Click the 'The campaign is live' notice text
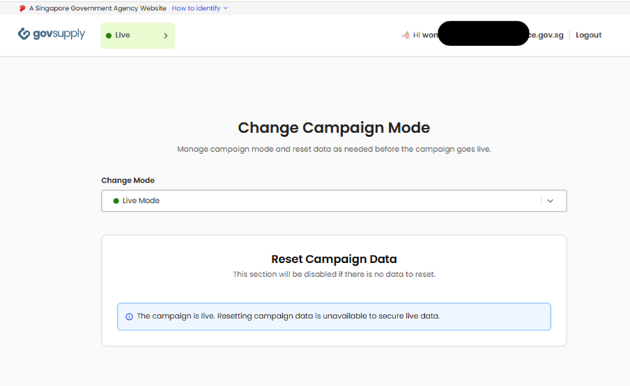Screen dimensions: 630x386 pyautogui.click(x=288, y=316)
